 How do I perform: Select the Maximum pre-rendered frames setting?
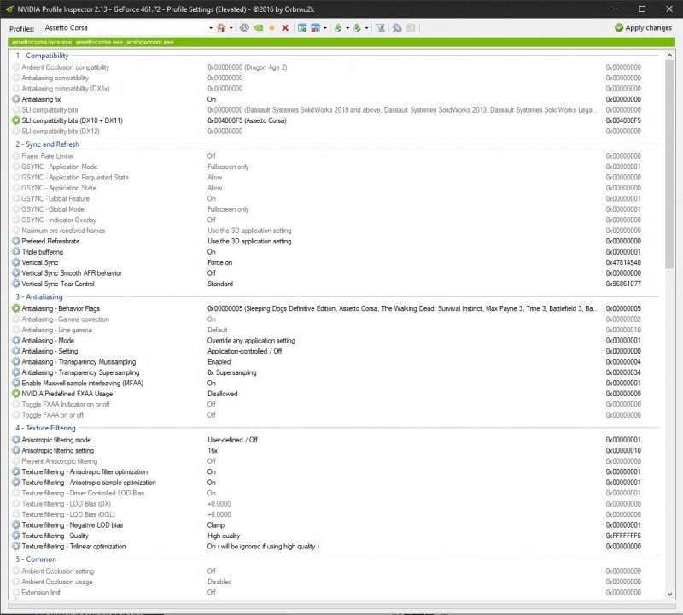point(336,230)
